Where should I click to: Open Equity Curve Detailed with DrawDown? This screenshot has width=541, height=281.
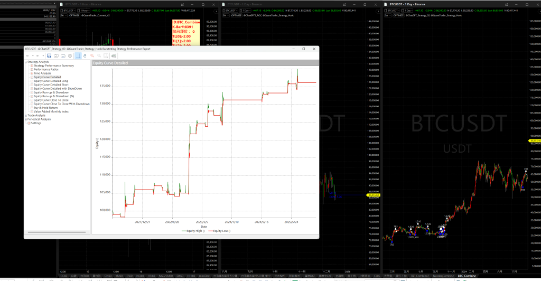[x=58, y=88]
